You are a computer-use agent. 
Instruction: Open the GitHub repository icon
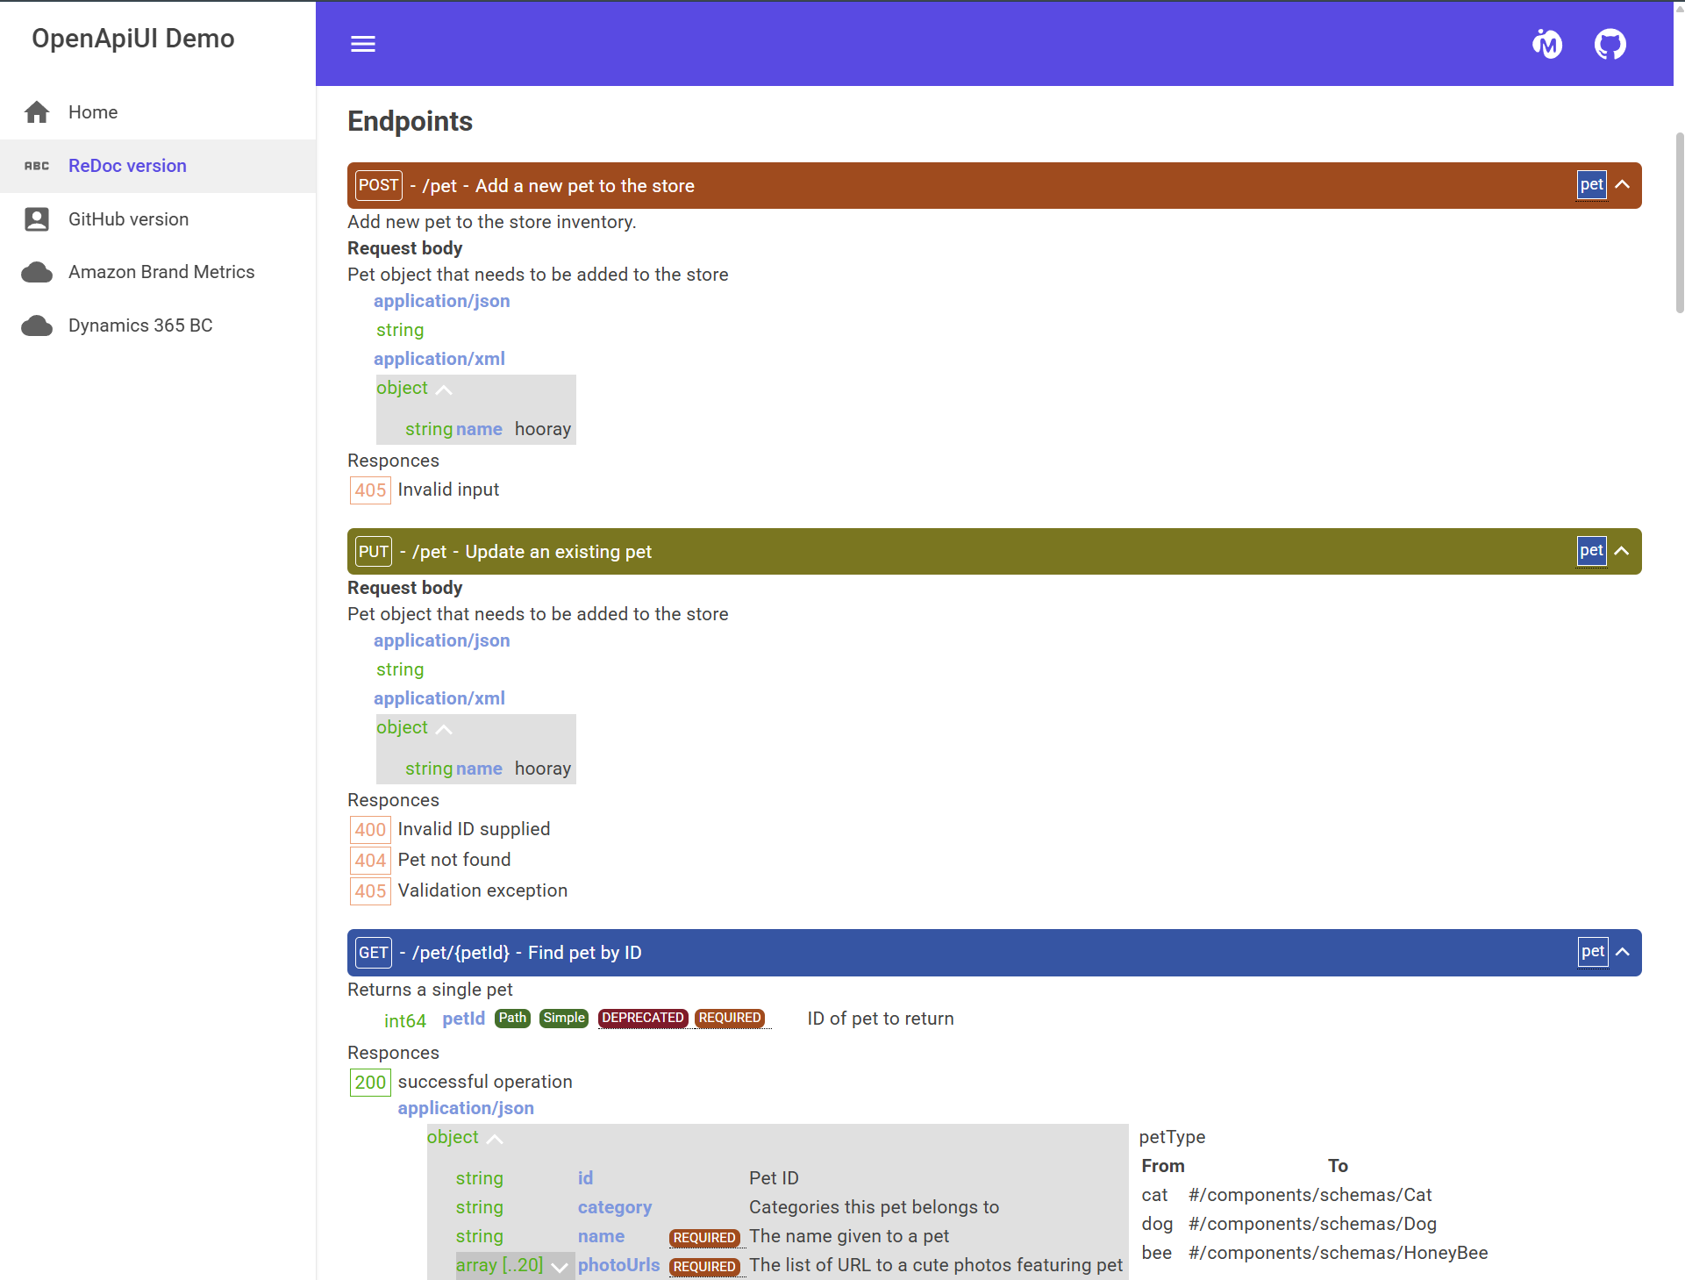tap(1610, 44)
